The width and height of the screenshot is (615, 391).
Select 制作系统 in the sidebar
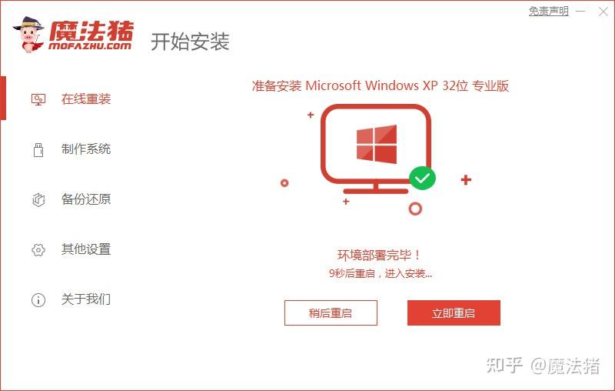tap(86, 149)
